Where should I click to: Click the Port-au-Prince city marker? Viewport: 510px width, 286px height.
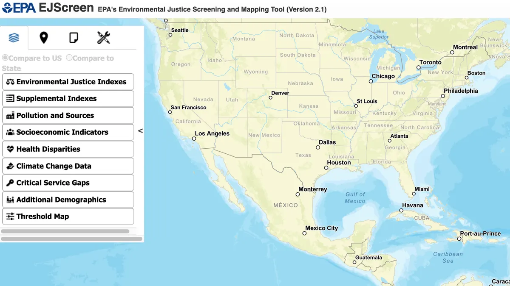pos(459,239)
